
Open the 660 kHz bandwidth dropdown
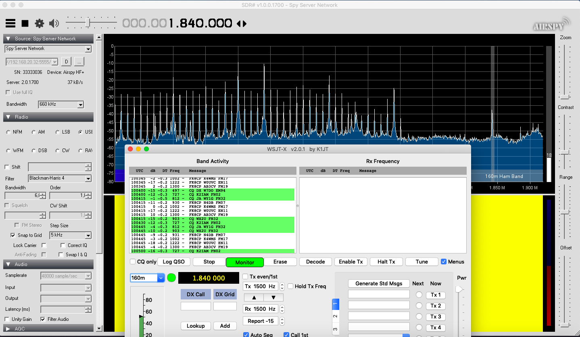[61, 105]
